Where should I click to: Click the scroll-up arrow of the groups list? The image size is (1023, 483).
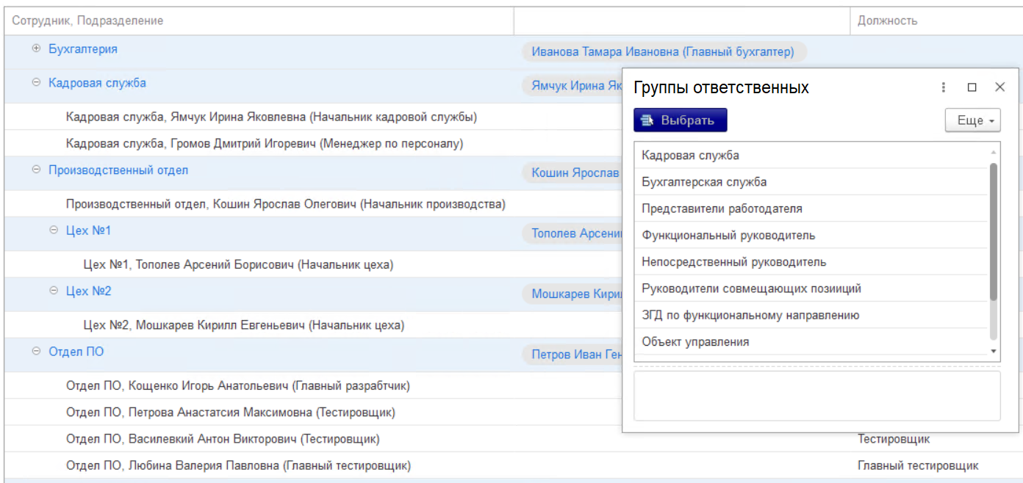tap(994, 152)
